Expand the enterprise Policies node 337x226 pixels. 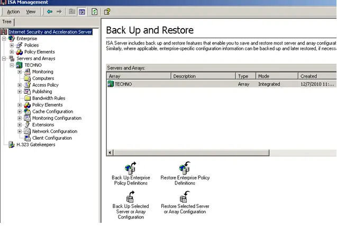(12, 46)
